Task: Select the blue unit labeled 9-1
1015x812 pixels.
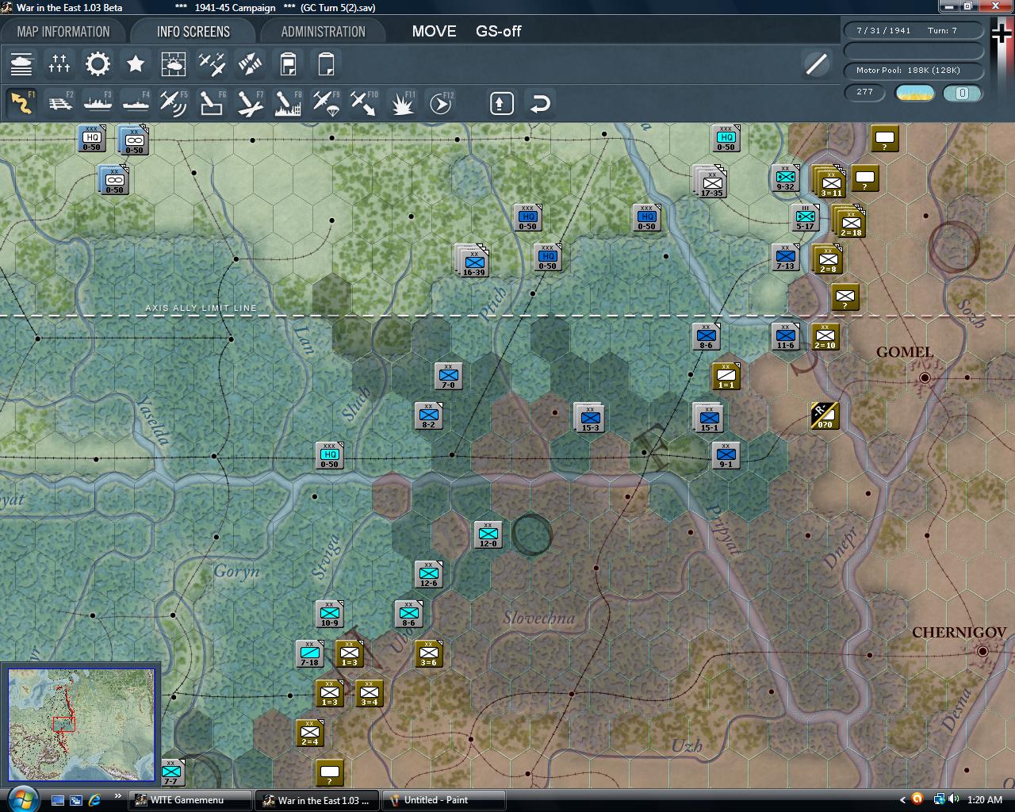Action: pyautogui.click(x=726, y=456)
